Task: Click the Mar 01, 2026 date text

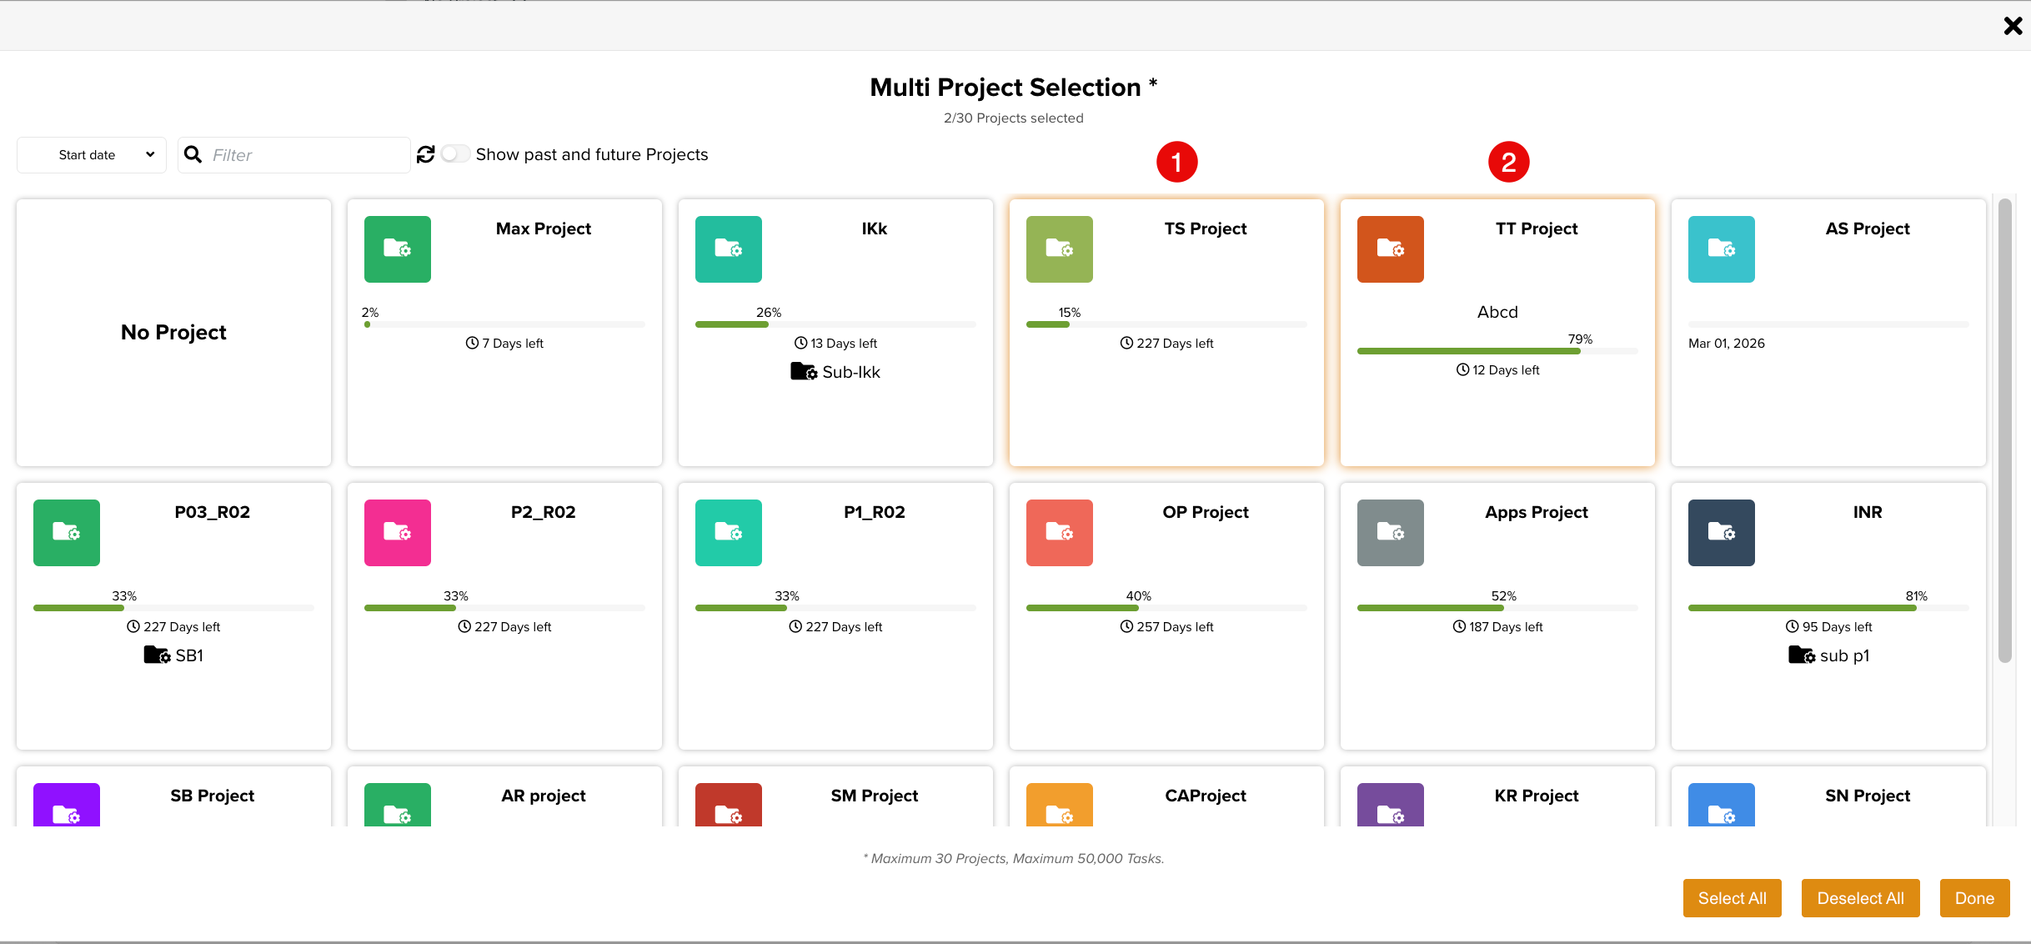Action: point(1727,343)
